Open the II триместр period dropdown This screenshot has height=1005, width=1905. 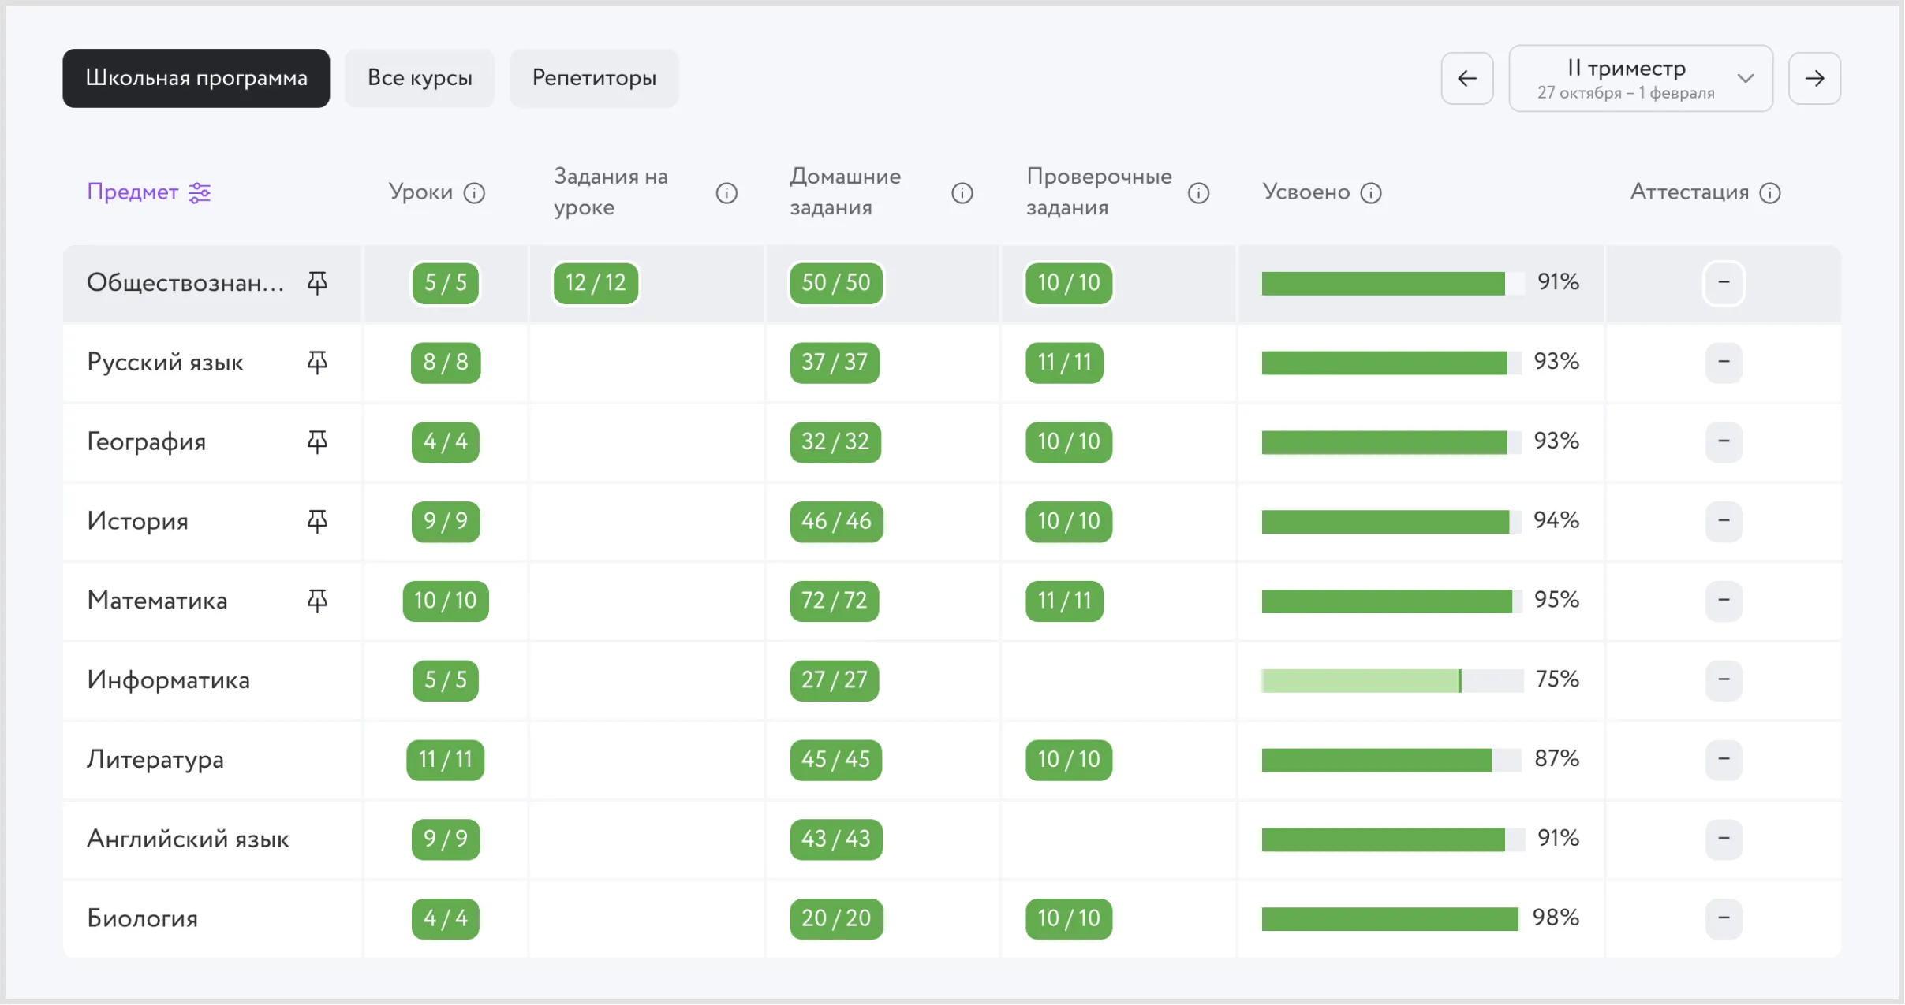pos(1640,78)
